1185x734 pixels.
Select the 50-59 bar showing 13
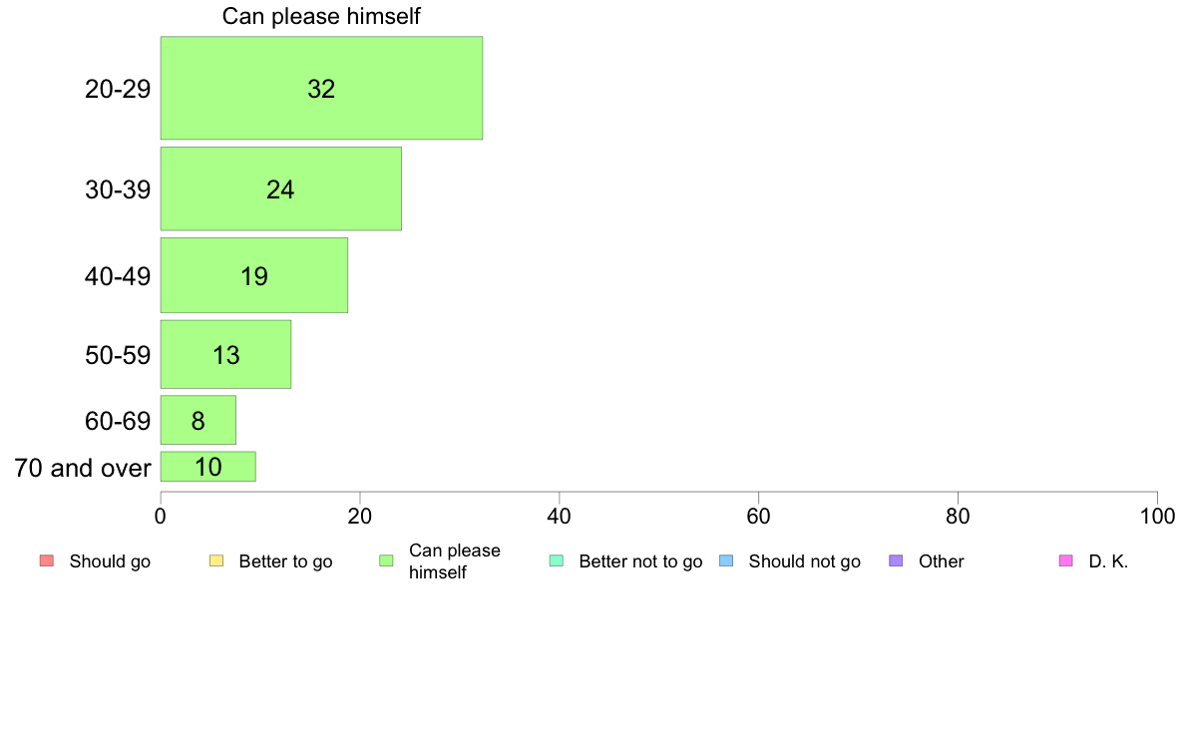[x=226, y=354]
